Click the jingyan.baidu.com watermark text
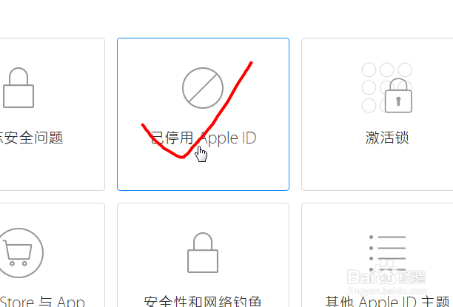Image resolution: width=453 pixels, height=307 pixels. click(x=387, y=291)
